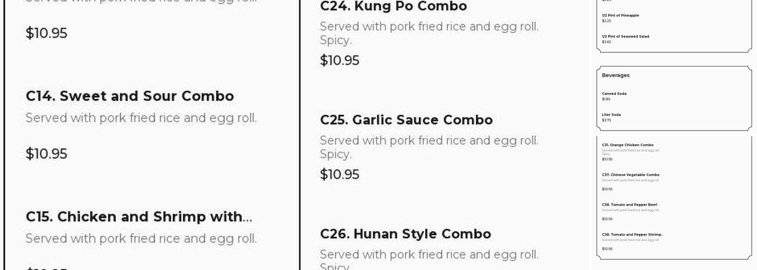
Task: Choose Liter Soda from Beverages
Action: coord(611,115)
